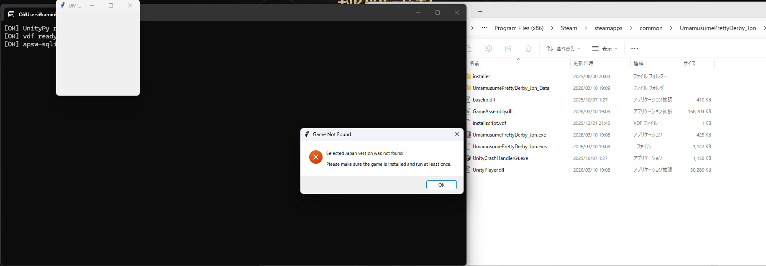Click the 2025/12/21 21:45 date cell
Viewport: 766px width, 266px height.
coord(592,123)
